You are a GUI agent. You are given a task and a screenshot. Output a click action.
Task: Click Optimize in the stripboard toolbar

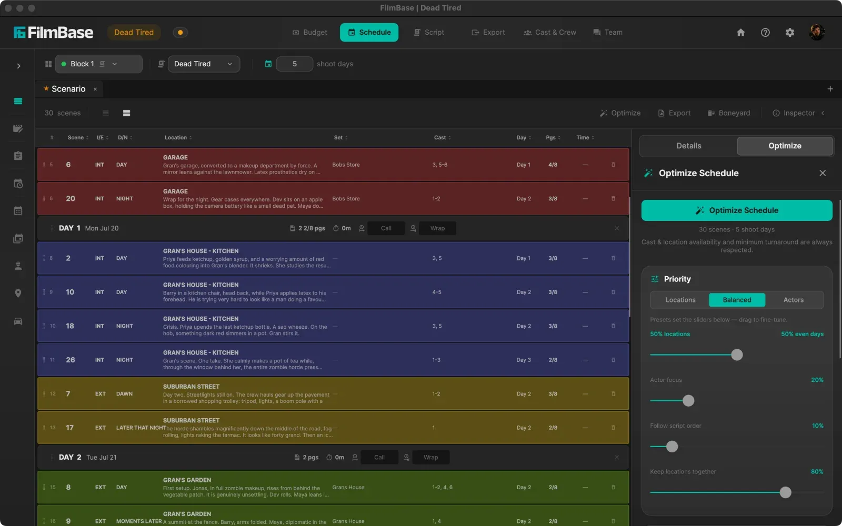click(620, 113)
